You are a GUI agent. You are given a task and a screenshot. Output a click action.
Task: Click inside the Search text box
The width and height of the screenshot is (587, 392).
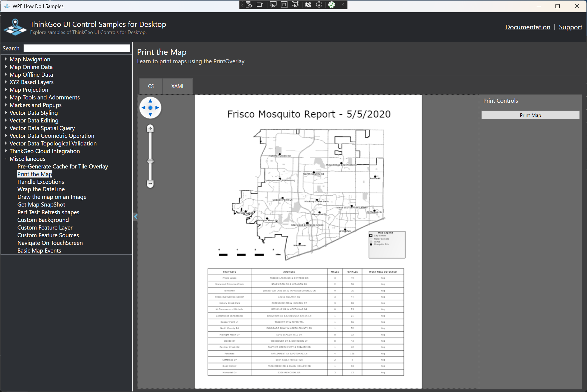point(77,48)
